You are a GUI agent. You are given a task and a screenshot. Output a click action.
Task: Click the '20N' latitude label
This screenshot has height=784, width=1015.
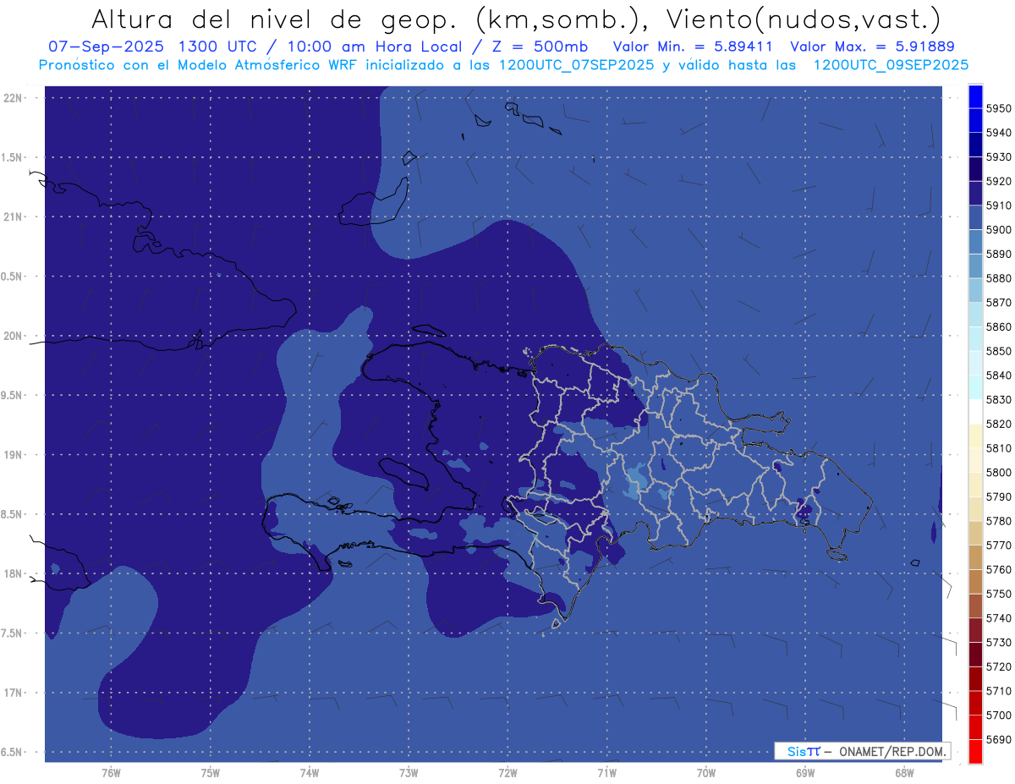(12, 336)
